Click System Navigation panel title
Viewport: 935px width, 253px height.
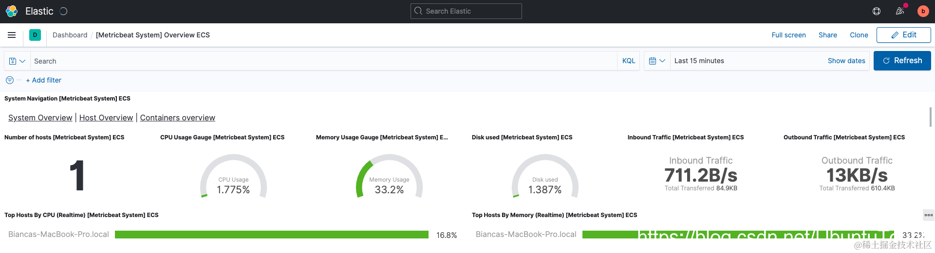pos(67,99)
